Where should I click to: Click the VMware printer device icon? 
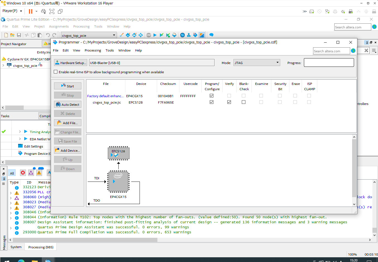click(x=335, y=11)
